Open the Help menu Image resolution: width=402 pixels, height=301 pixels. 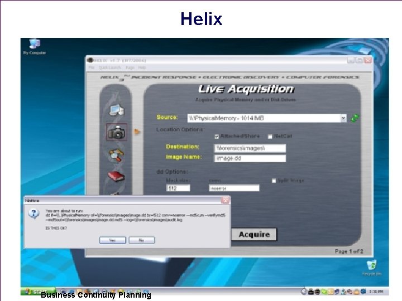142,67
